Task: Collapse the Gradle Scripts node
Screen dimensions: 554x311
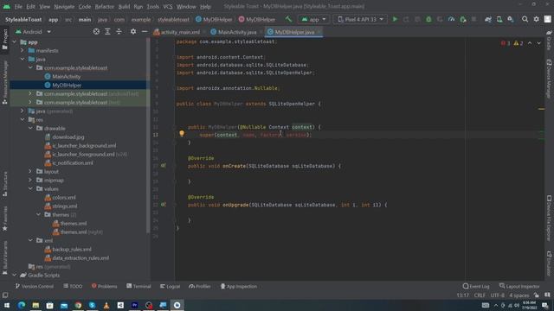Action: point(14,275)
